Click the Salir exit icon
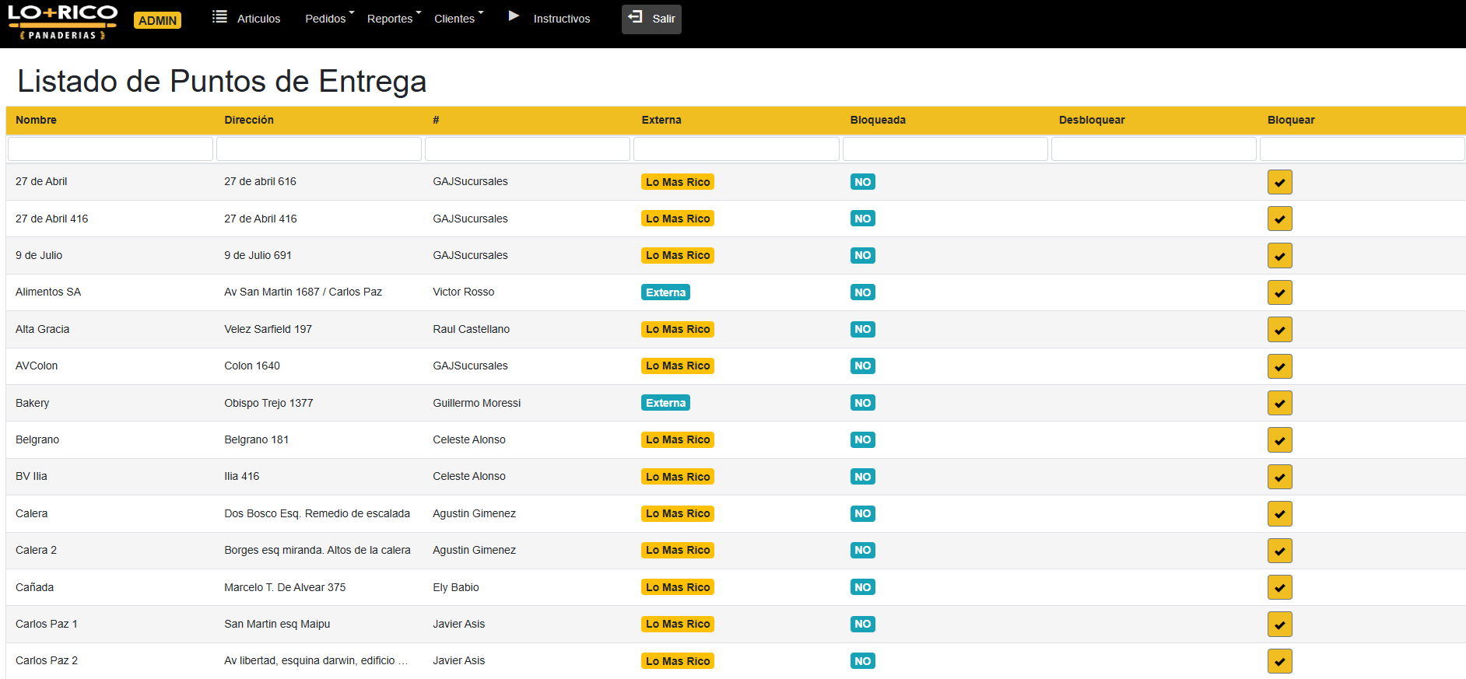 [636, 17]
